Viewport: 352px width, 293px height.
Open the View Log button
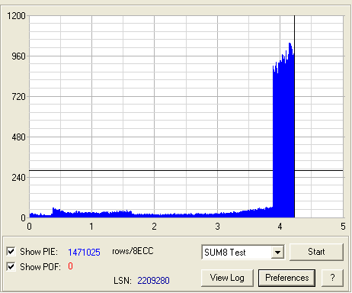227,278
